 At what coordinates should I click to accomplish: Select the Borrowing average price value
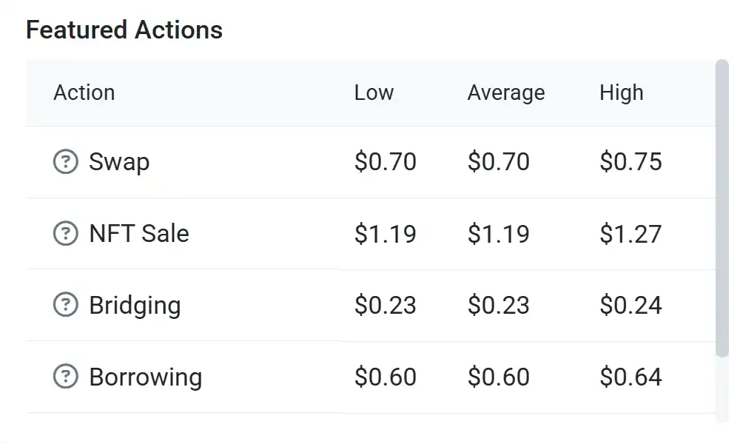tap(498, 377)
